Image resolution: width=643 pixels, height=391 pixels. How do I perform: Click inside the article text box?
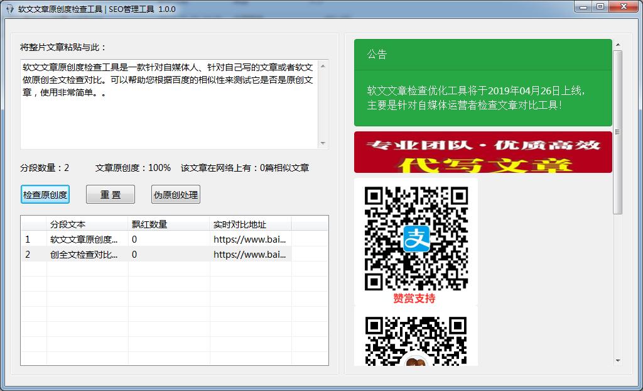[169, 104]
